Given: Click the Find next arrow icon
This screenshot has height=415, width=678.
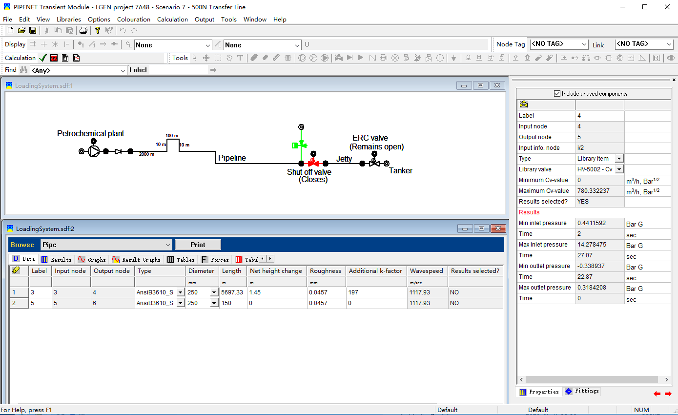Looking at the screenshot, I should coord(213,70).
